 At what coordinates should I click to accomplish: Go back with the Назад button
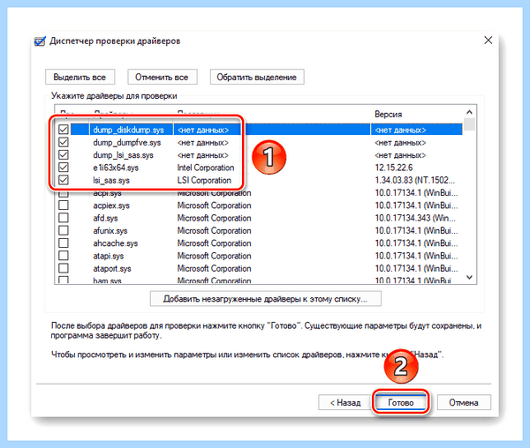click(345, 402)
